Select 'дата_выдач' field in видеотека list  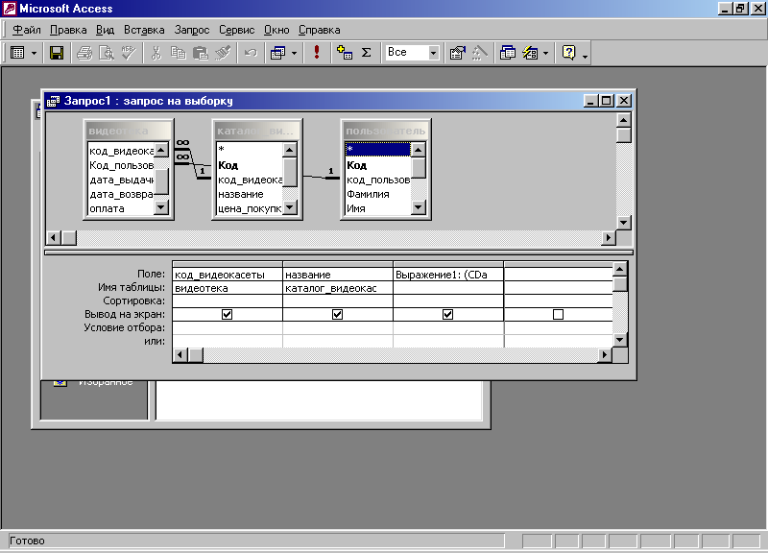click(x=121, y=180)
